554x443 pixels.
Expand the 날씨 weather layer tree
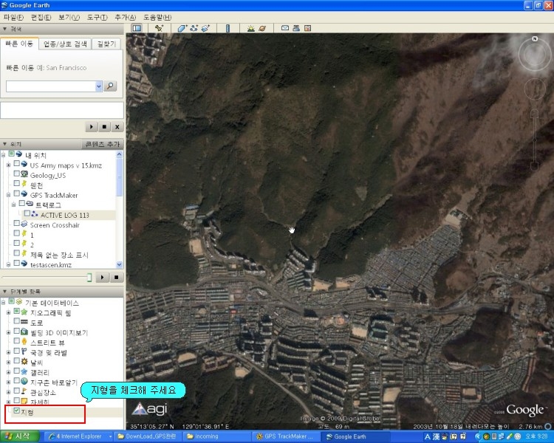pyautogui.click(x=8, y=362)
